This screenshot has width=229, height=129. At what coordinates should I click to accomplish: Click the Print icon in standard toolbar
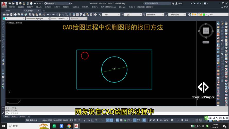pos(15,15)
